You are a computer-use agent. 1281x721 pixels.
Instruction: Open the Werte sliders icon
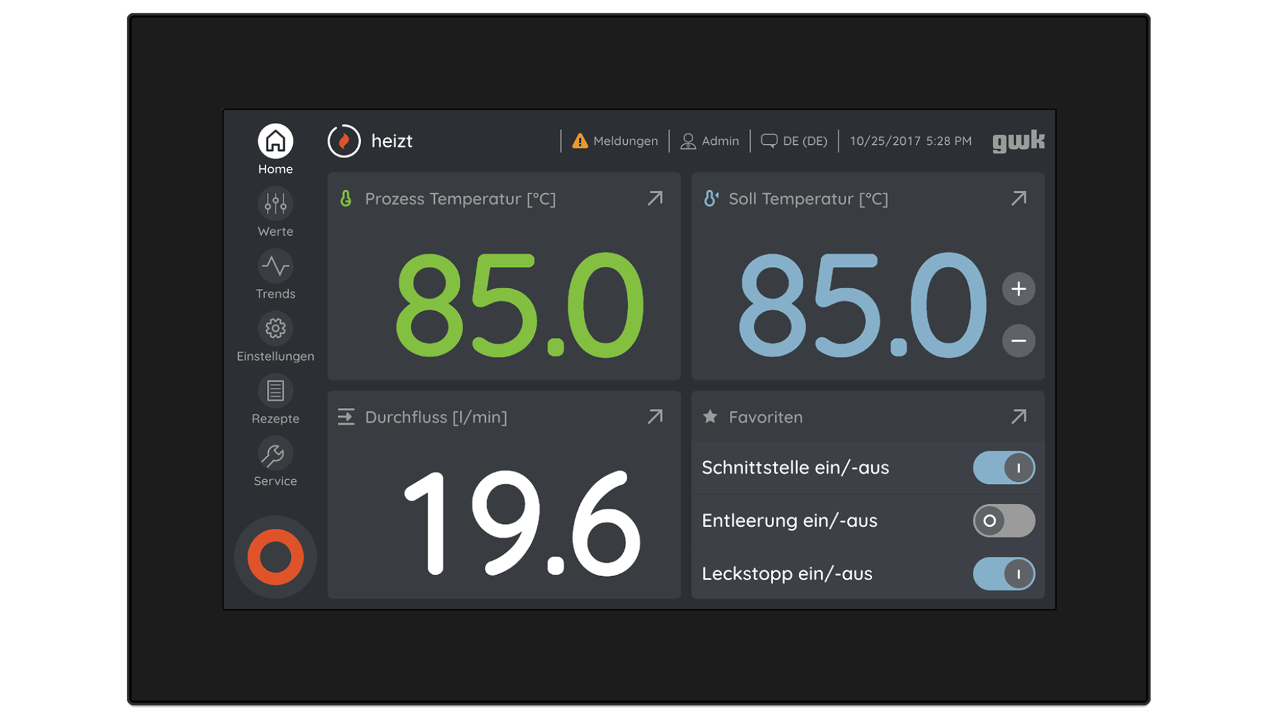(x=275, y=204)
